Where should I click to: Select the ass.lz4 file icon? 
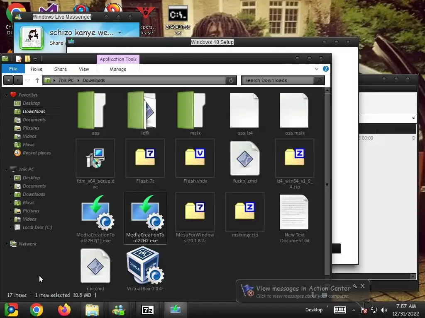tap(244, 110)
